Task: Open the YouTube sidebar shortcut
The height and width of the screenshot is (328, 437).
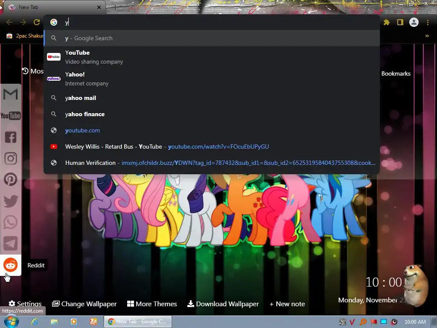Action: coord(11,115)
